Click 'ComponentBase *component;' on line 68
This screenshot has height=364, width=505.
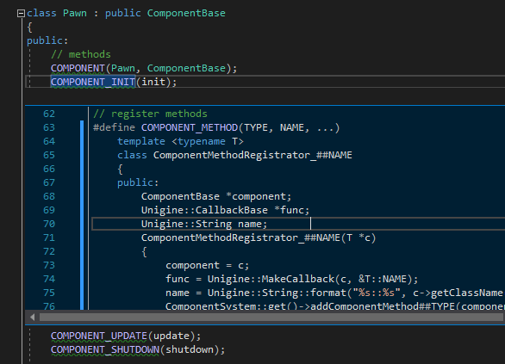tap(216, 196)
